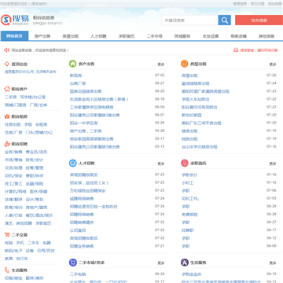Click 更多 beside 人才招聘 section
This screenshot has width=283, height=283.
click(161, 164)
